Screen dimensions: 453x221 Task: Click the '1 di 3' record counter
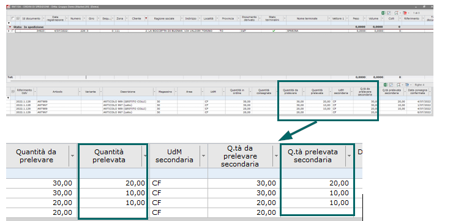[x=416, y=13]
